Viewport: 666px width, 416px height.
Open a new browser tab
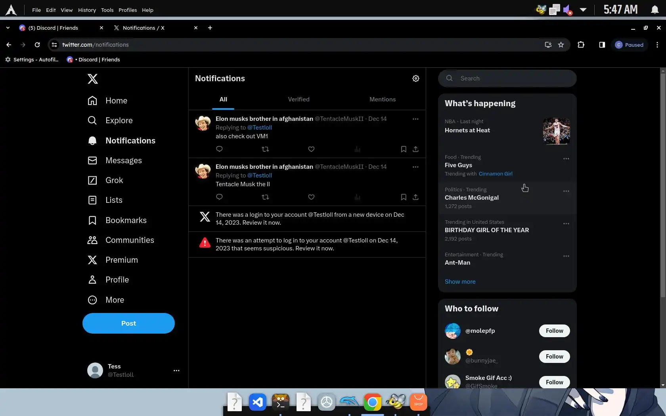point(210,28)
